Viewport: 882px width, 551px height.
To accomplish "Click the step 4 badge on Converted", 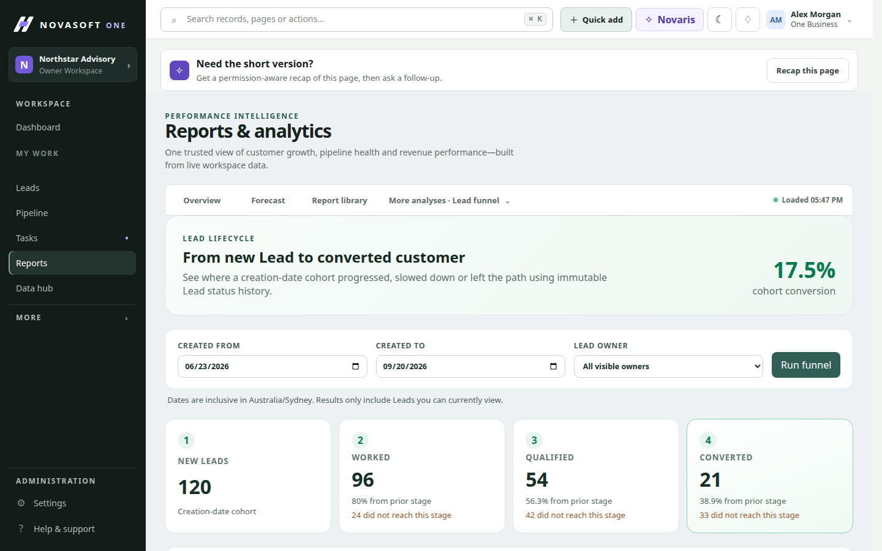I will click(x=708, y=440).
